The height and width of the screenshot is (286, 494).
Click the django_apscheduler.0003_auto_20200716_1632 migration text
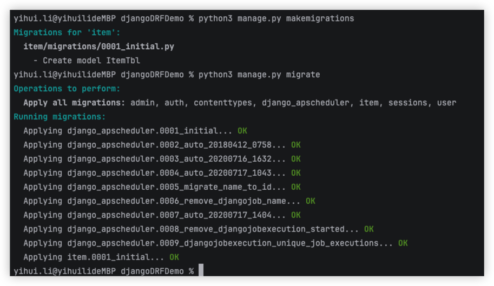176,159
